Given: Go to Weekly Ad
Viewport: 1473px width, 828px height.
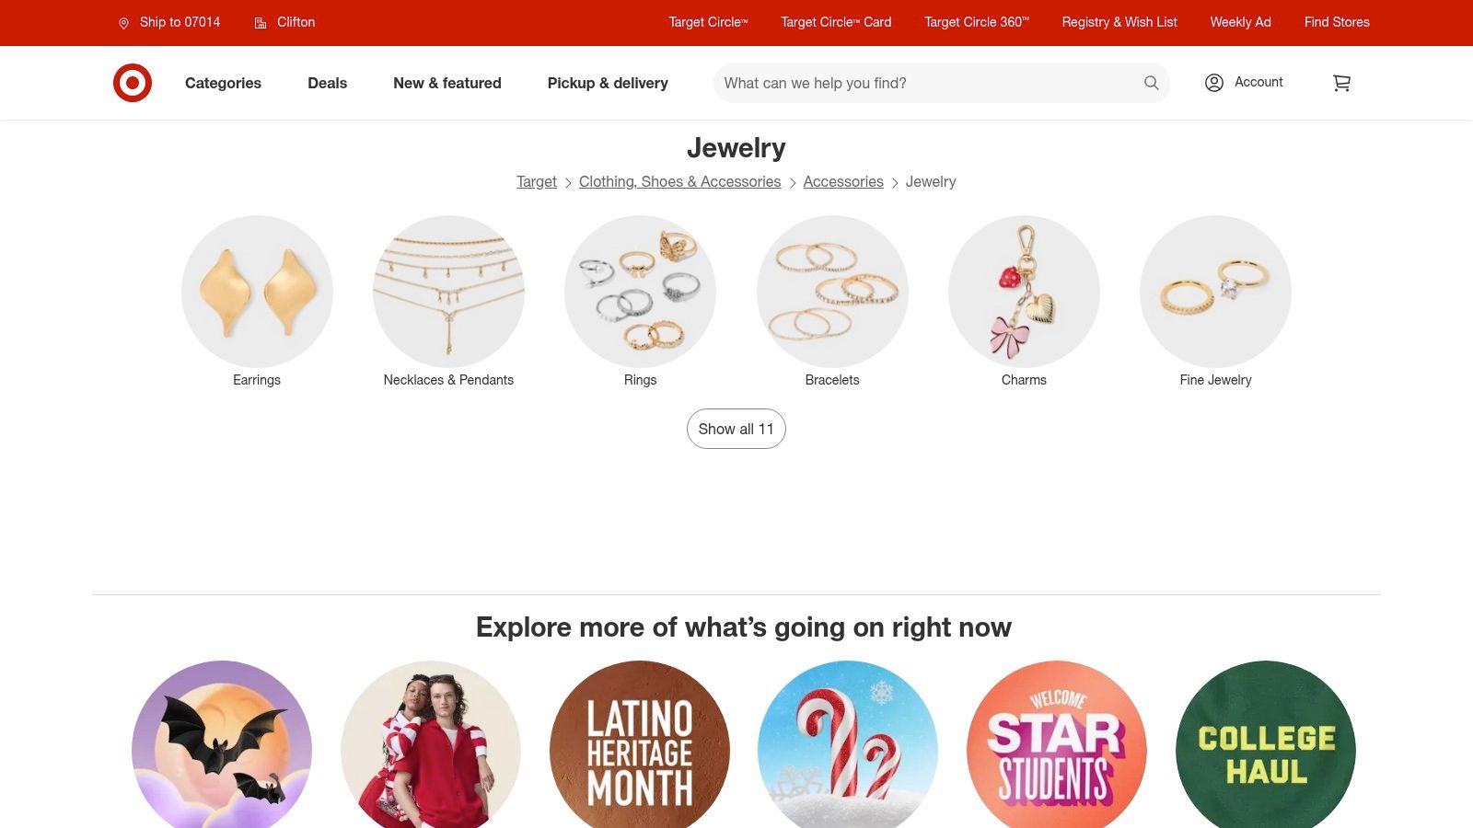Looking at the screenshot, I should tap(1240, 22).
